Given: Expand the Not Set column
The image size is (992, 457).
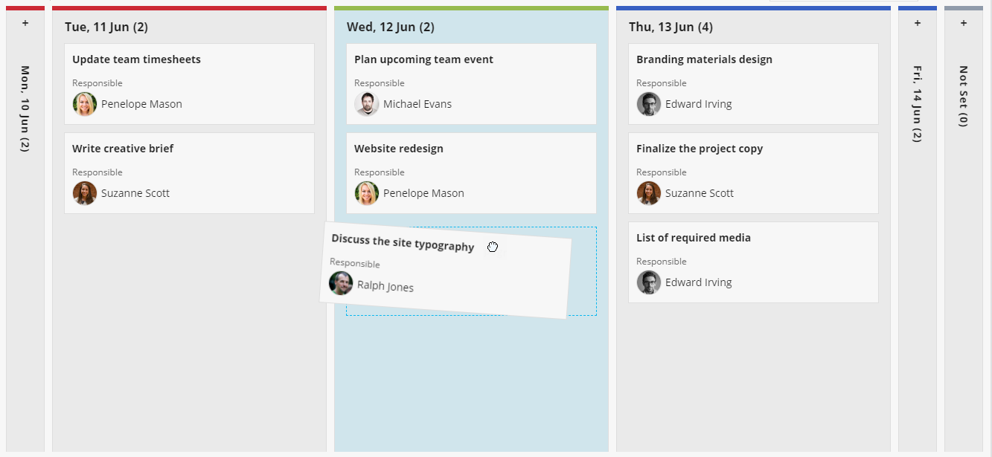Looking at the screenshot, I should click(963, 24).
